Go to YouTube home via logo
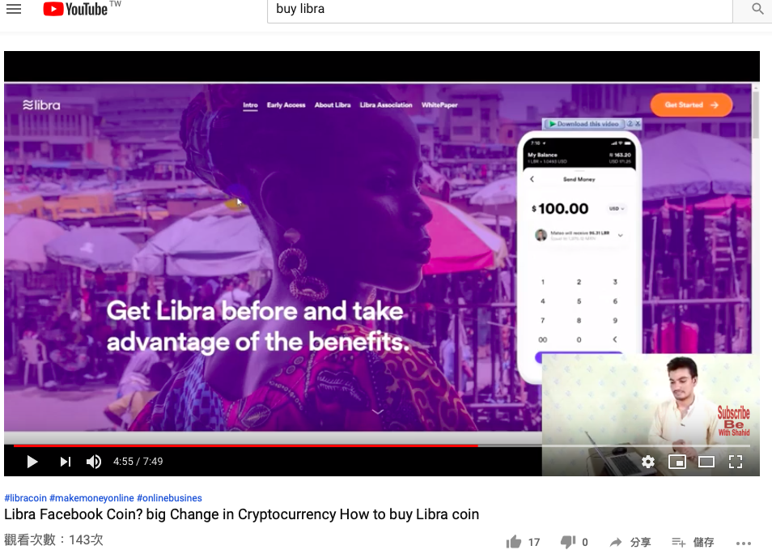 coord(75,9)
